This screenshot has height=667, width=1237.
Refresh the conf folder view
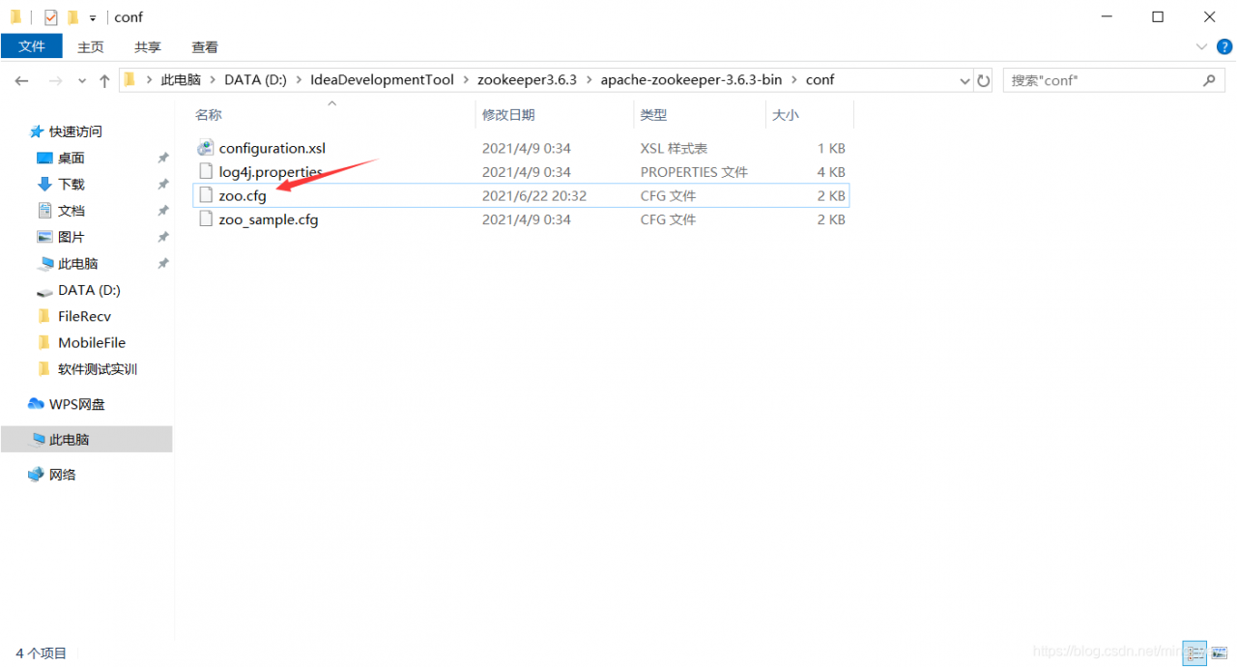(984, 81)
